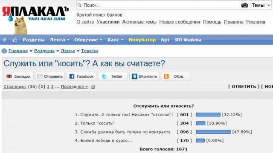
Task: Share the topic on ВКонтакте
Action: click(x=144, y=76)
